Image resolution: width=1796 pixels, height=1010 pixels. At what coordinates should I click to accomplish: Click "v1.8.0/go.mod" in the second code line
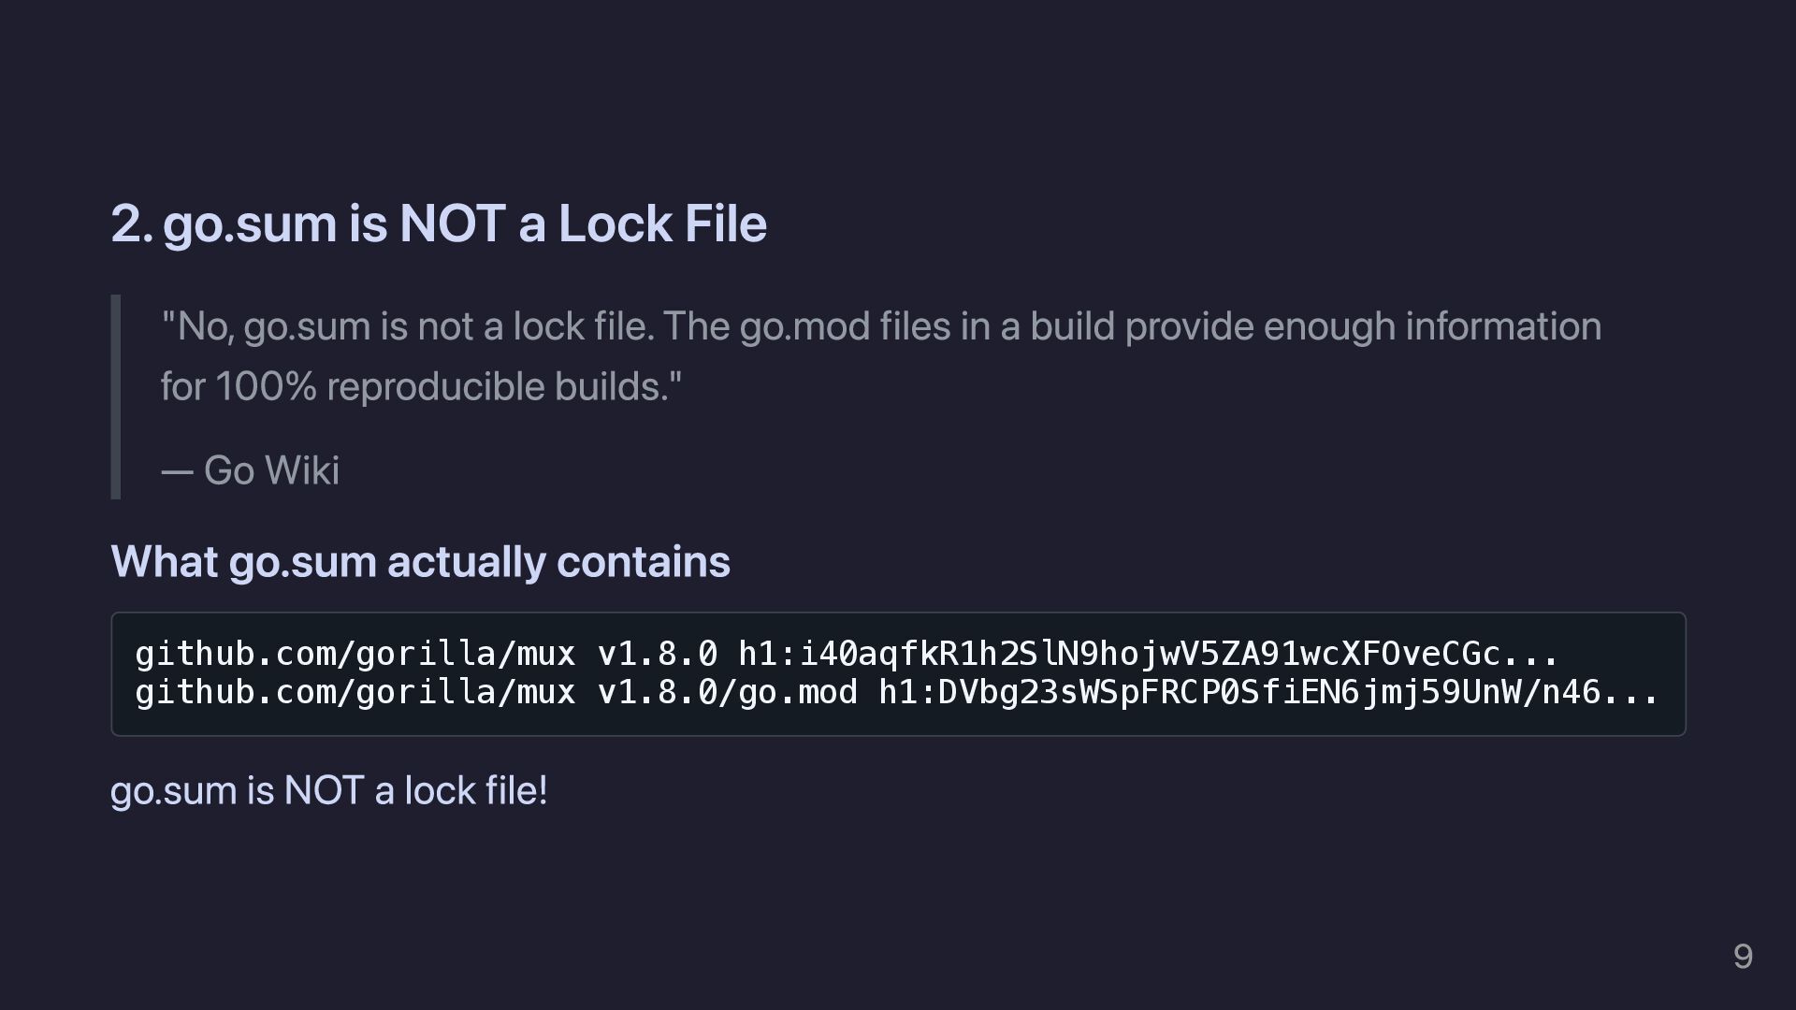point(727,692)
